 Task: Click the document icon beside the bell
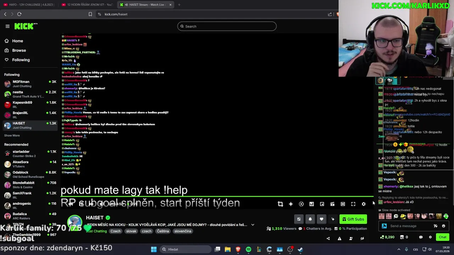tap(299, 219)
